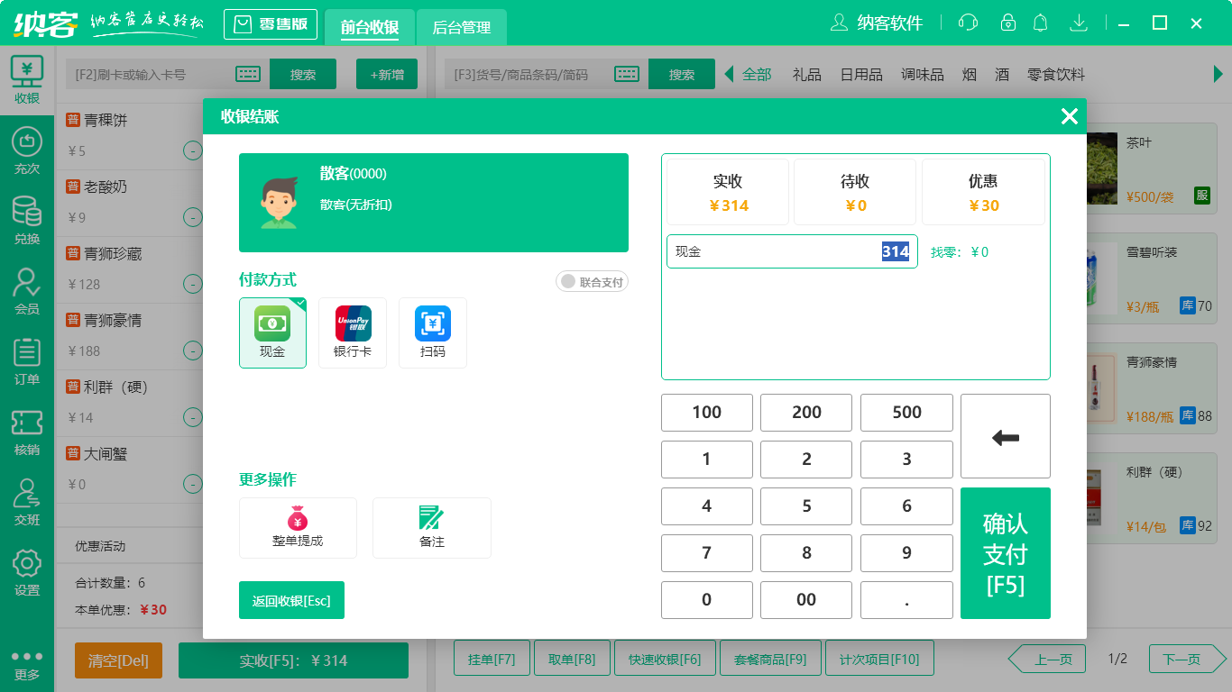Image resolution: width=1232 pixels, height=692 pixels.
Task: Click the headset support icon top right
Action: click(968, 23)
